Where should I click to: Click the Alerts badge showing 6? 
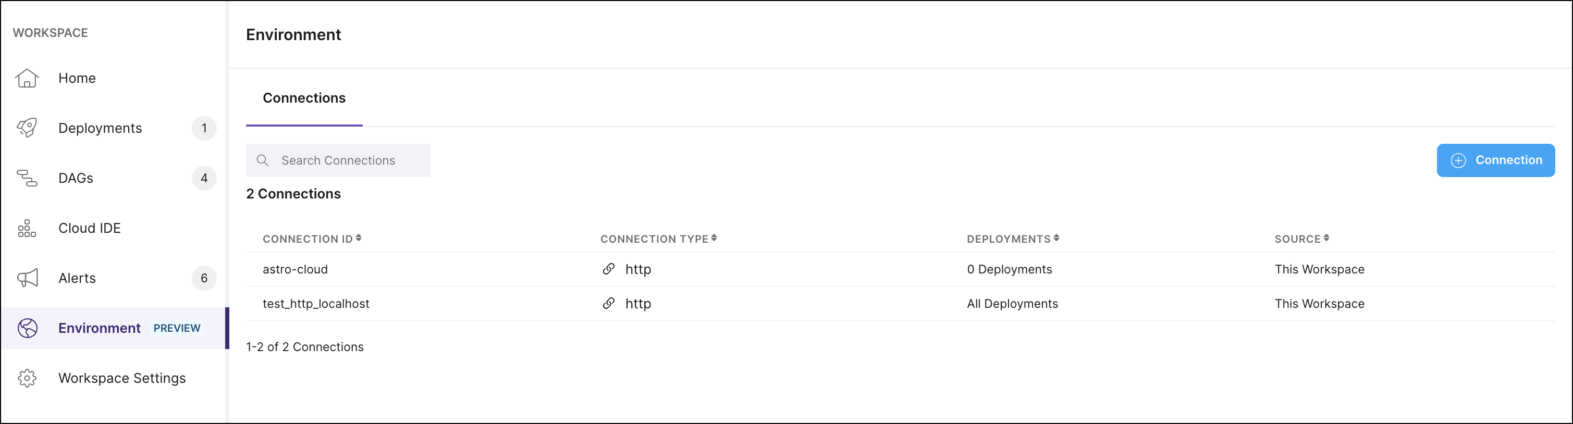[204, 278]
